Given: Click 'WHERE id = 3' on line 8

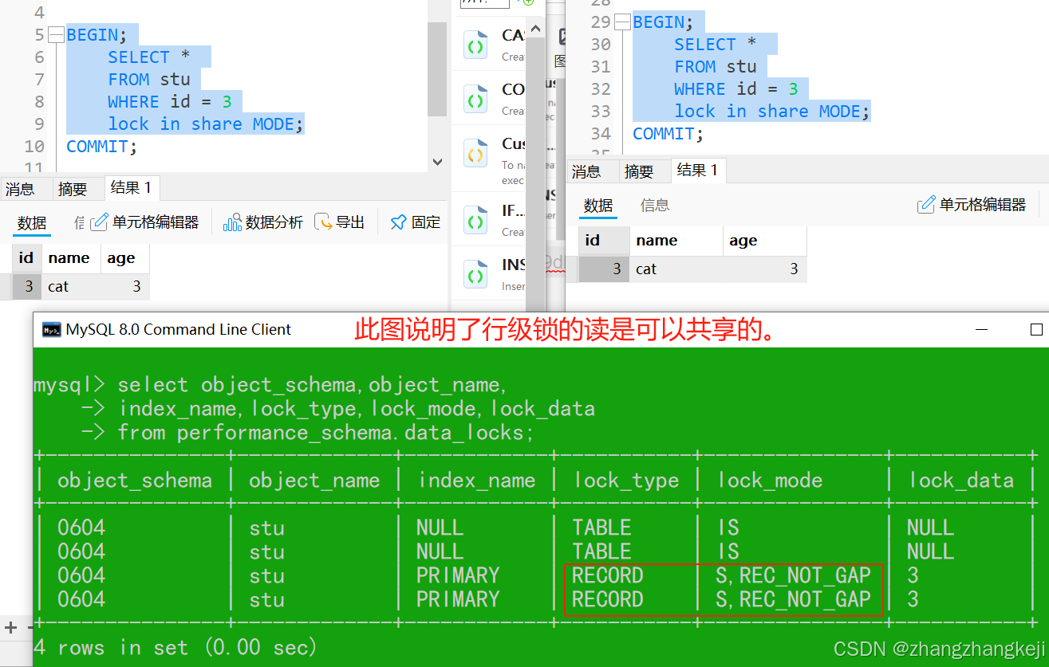Looking at the screenshot, I should pyautogui.click(x=170, y=102).
